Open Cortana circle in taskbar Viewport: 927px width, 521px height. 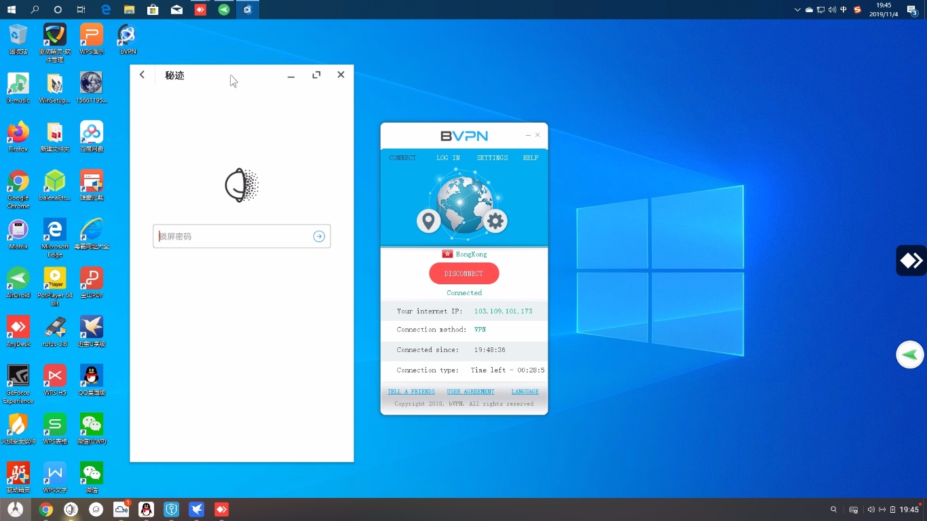pos(58,9)
